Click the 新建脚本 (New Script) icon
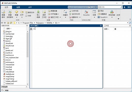 point(3,12)
